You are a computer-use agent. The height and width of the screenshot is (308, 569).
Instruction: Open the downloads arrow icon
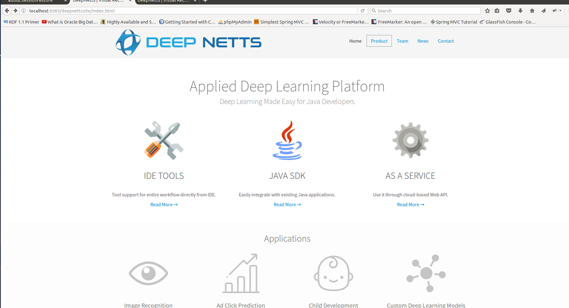(520, 11)
